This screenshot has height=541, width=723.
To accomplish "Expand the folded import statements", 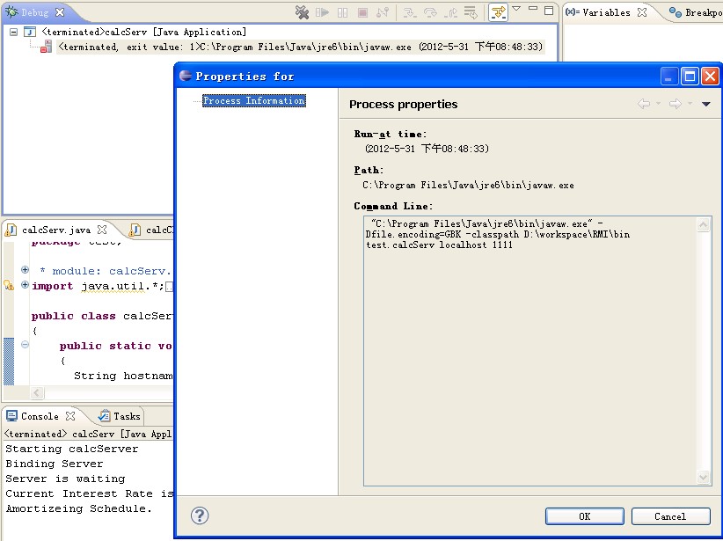I will point(25,284).
